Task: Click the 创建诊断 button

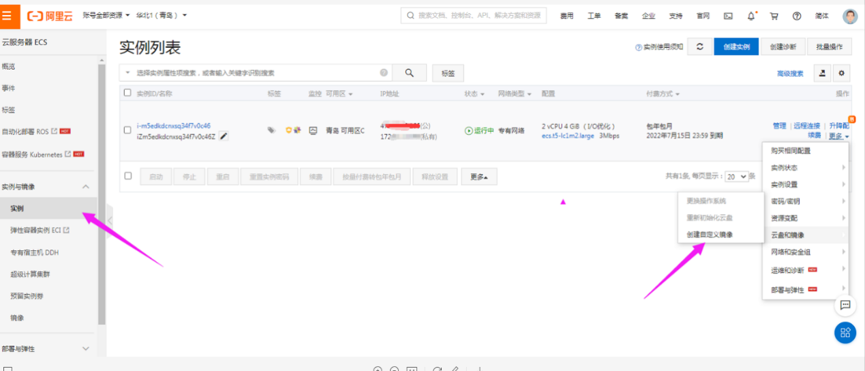Action: (x=783, y=46)
